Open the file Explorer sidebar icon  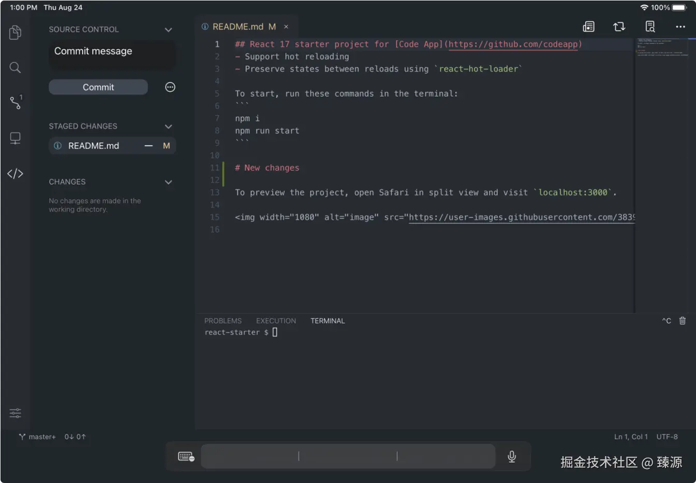[15, 33]
